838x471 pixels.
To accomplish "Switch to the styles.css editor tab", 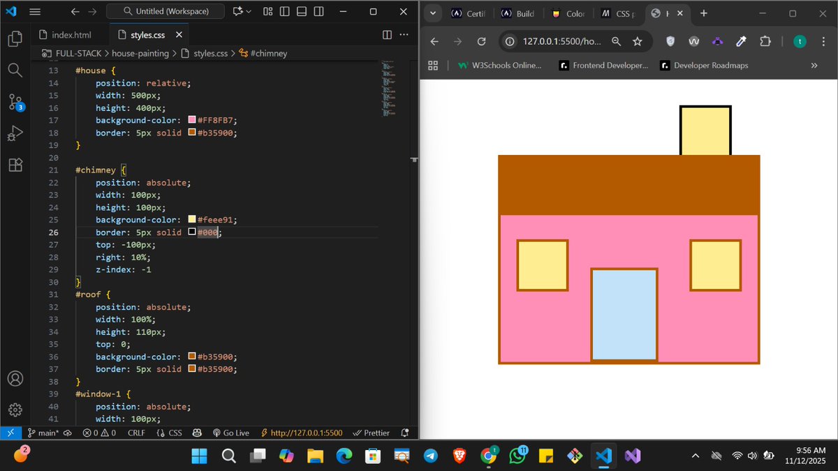I will (x=148, y=35).
